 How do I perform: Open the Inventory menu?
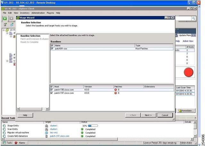click(x=25, y=13)
